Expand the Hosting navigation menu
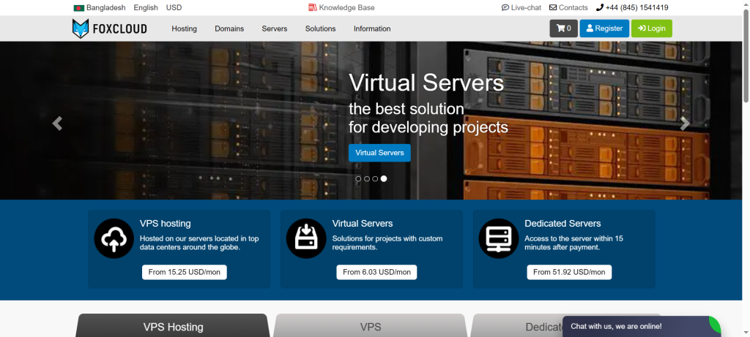Screen dimensions: 750x337 184,29
